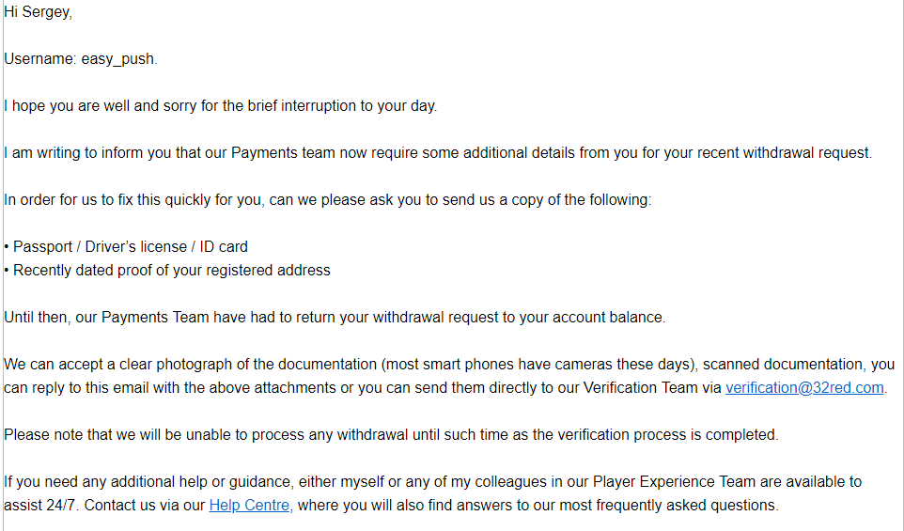Click the 'Verification Team' phrase
This screenshot has width=904, height=531.
click(x=641, y=388)
